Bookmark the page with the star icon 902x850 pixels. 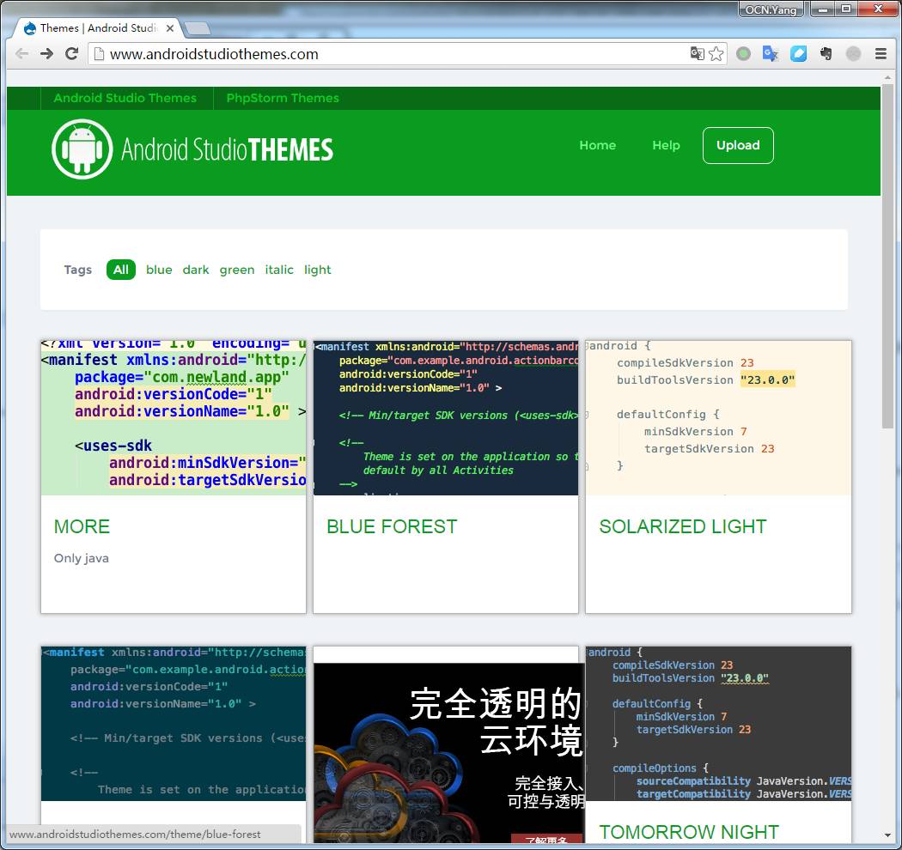pos(716,53)
